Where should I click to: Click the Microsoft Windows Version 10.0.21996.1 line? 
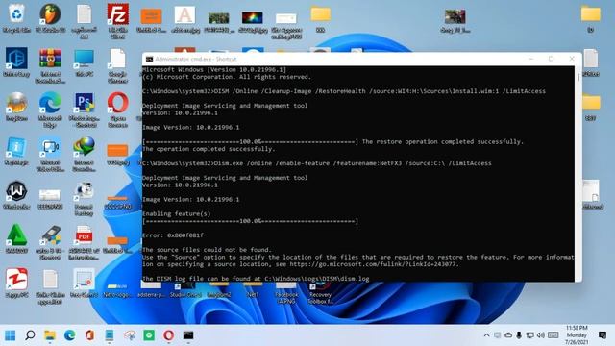tap(214, 70)
